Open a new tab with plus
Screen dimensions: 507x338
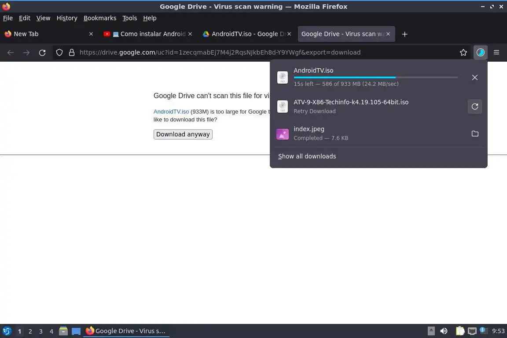coord(404,34)
